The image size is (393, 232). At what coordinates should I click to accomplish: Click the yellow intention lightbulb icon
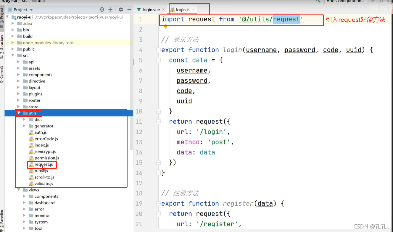pos(165,27)
